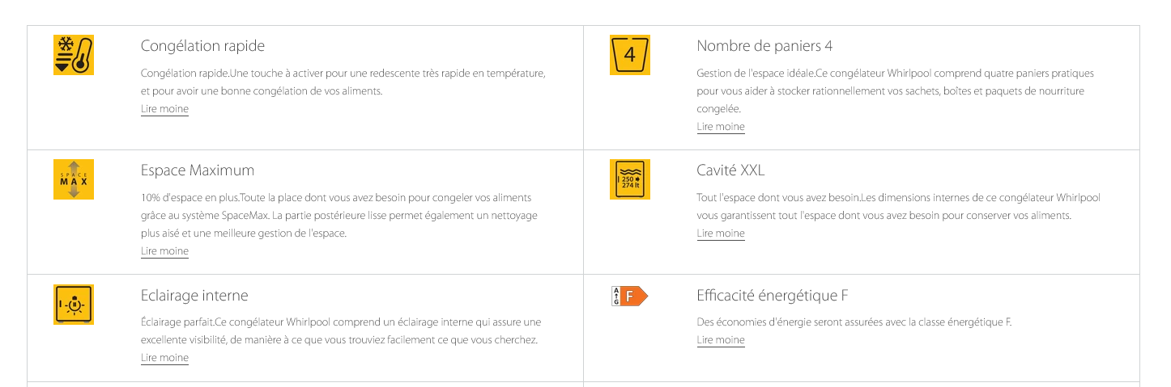Select the Eclairage interne heading
The image size is (1171, 387).
(x=194, y=296)
